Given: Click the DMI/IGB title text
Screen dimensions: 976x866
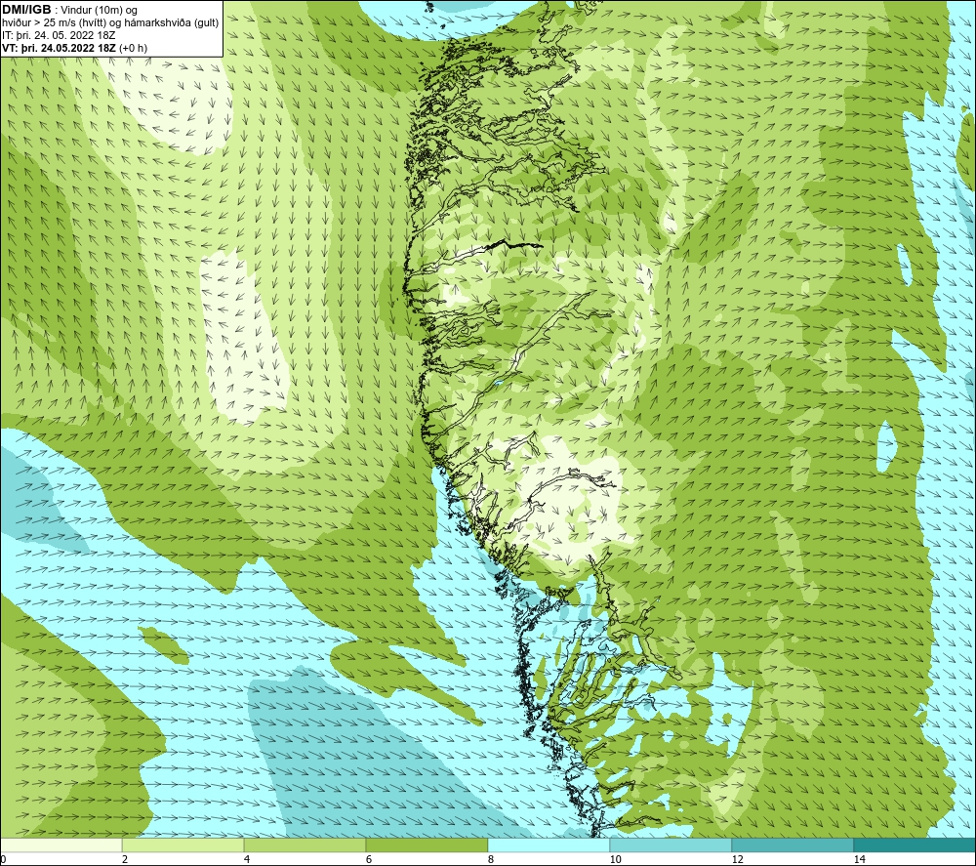Looking at the screenshot, I should point(26,11).
